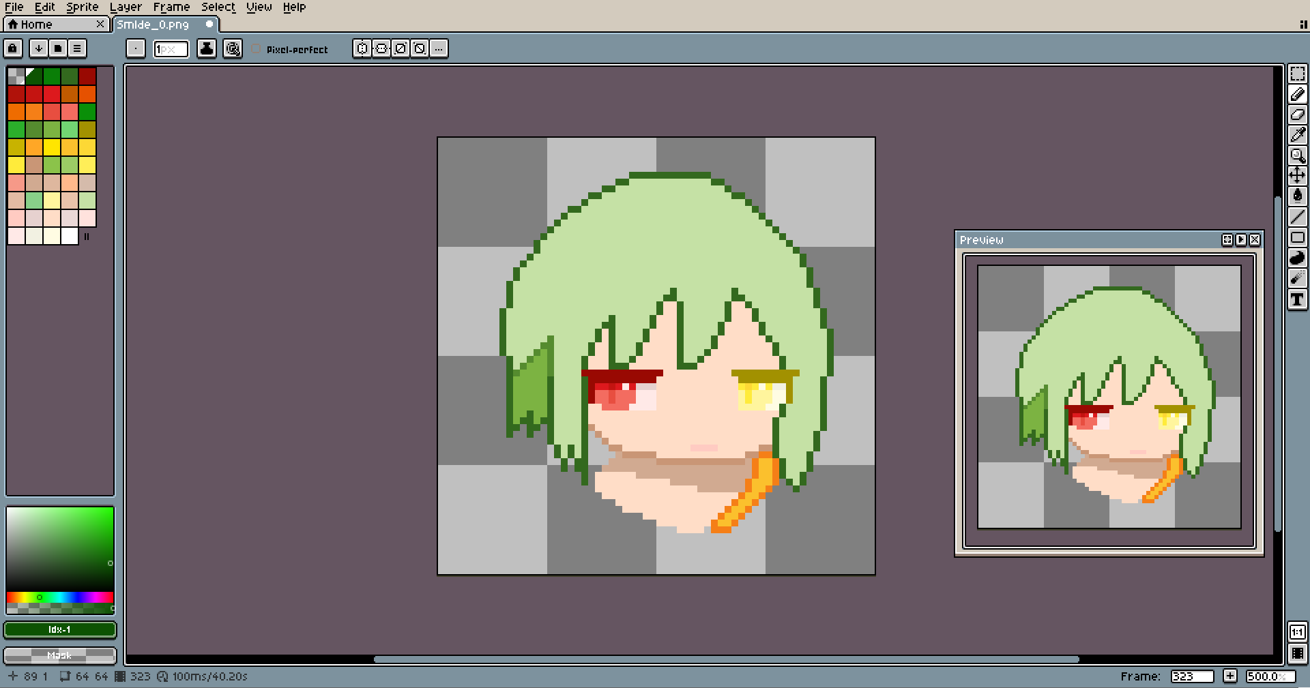The image size is (1310, 688).
Task: Click the Preview window sprite thumbnail
Action: point(1109,397)
